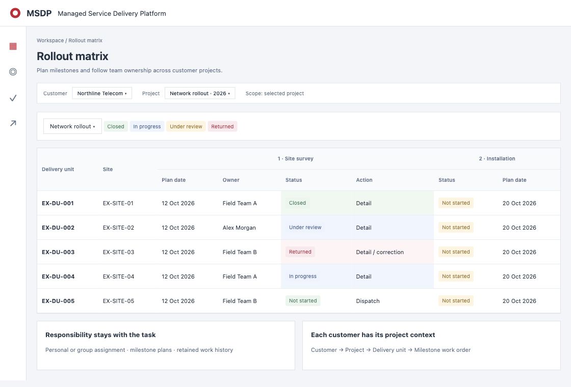Click Each customer has its project context card
Screen dimensions: 571x387
[x=431, y=346]
